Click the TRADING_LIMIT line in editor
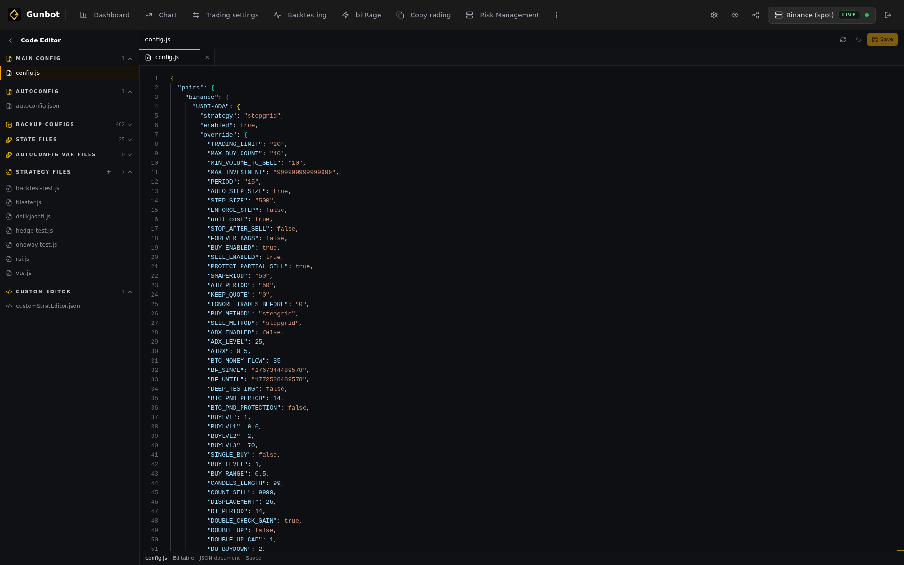This screenshot has height=565, width=904. click(247, 144)
